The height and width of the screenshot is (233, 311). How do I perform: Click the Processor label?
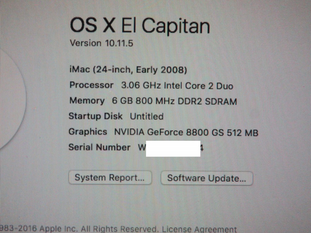pos(91,85)
